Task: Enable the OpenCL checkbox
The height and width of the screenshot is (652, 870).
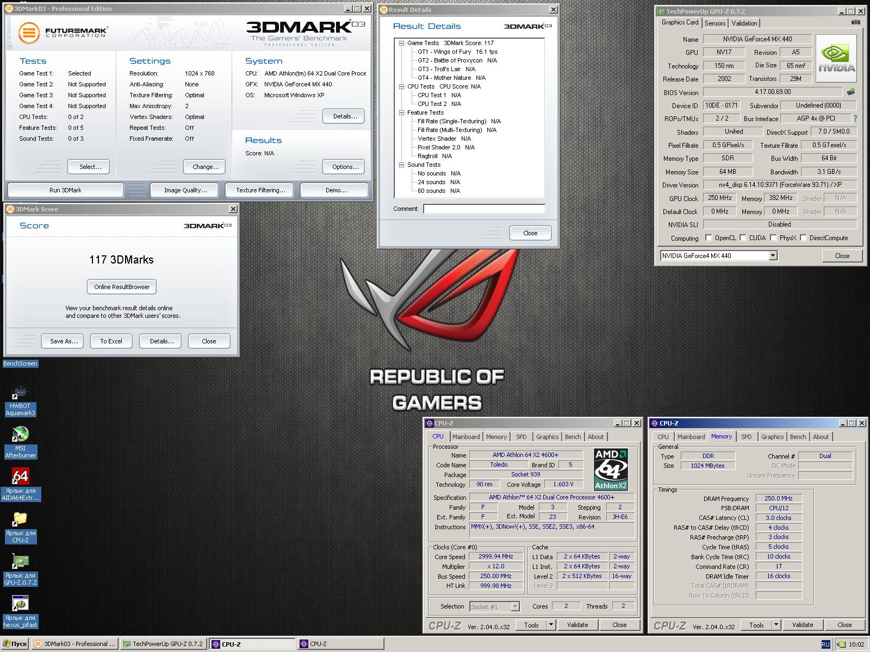Action: point(709,238)
